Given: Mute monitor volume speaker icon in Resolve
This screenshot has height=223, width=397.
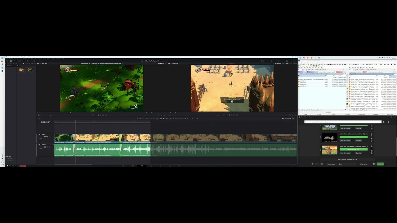Looking at the screenshot, I should [283, 118].
